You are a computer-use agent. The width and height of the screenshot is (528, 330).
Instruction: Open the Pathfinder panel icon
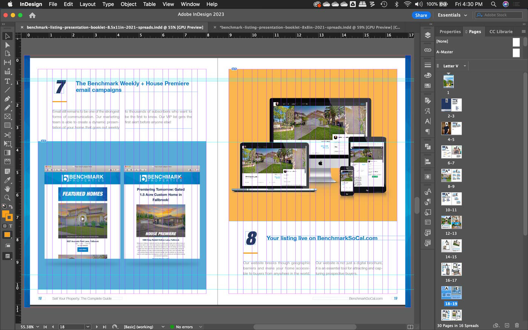(428, 146)
